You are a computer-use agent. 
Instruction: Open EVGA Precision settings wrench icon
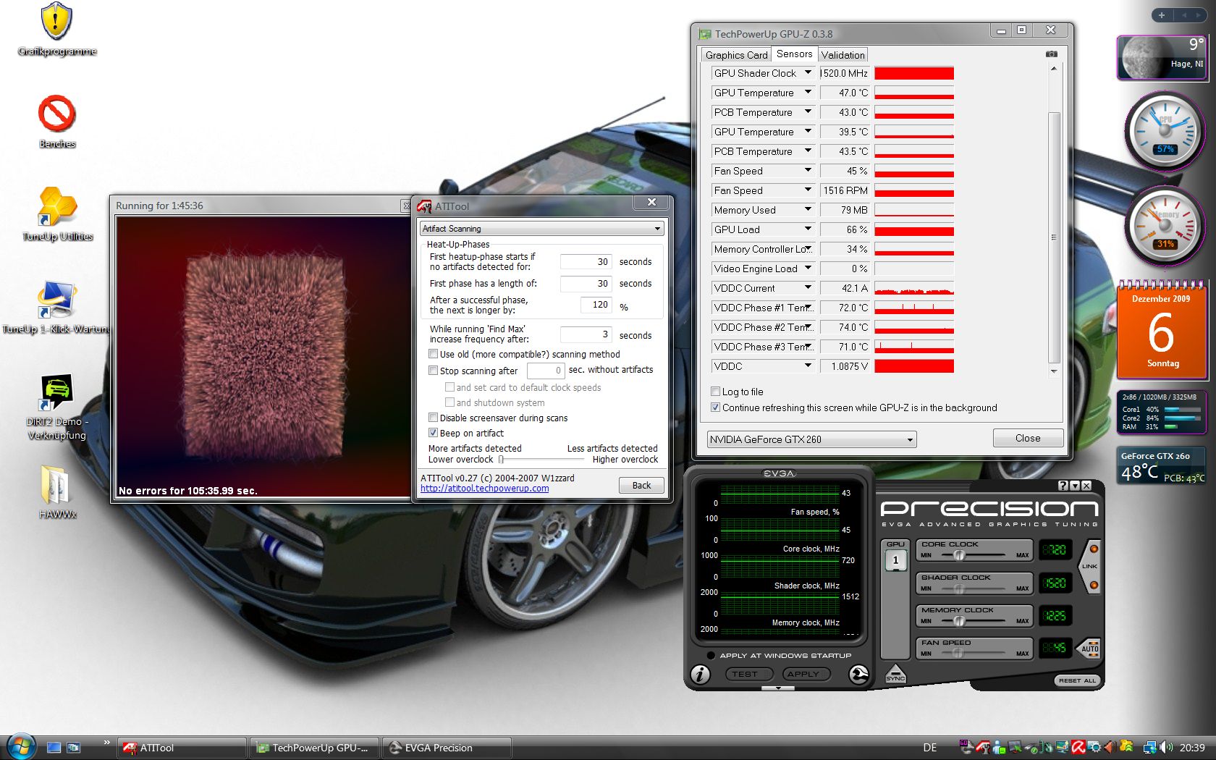pos(858,675)
